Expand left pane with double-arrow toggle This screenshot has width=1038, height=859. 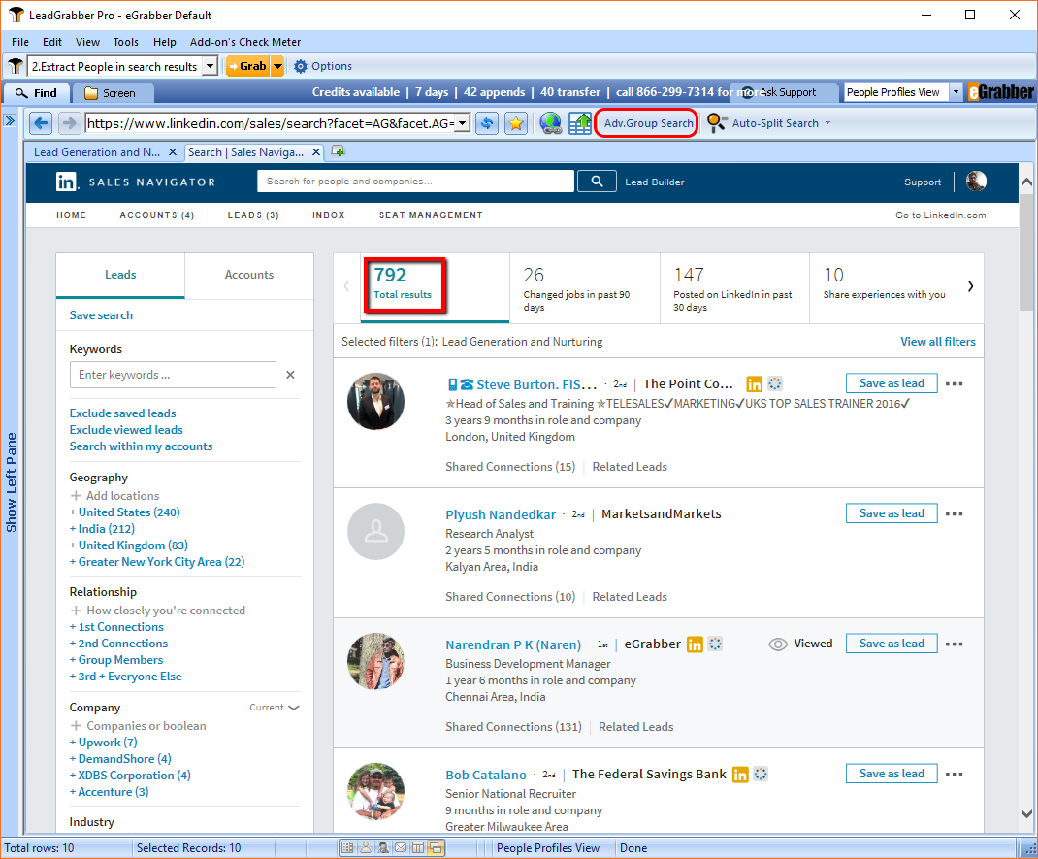tap(10, 120)
